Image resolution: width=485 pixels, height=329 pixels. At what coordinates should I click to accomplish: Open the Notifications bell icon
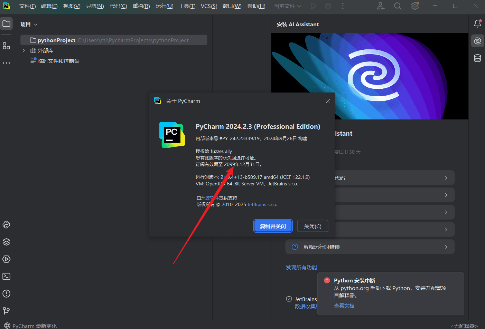pyautogui.click(x=477, y=24)
